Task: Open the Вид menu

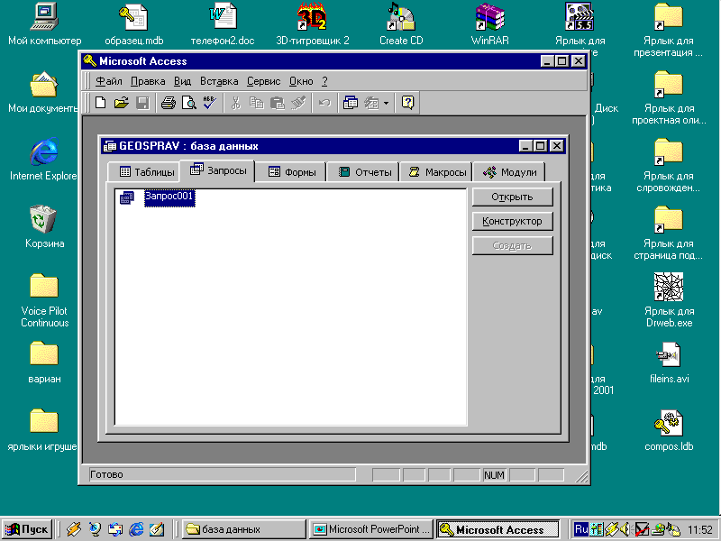Action: click(x=182, y=81)
